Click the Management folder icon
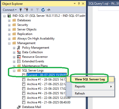Viewport: 119px width, 109px height. (x=14, y=43)
